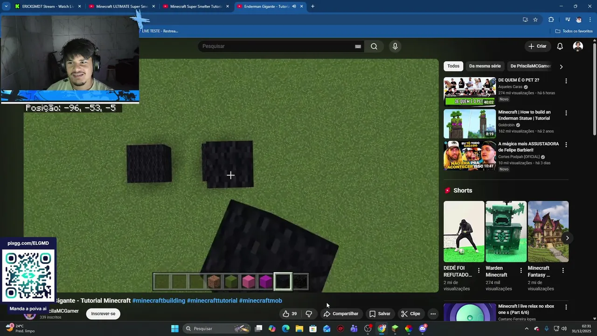Open YouTube notifications bell

[x=560, y=46]
